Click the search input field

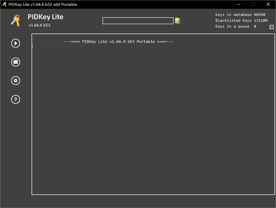138,20
